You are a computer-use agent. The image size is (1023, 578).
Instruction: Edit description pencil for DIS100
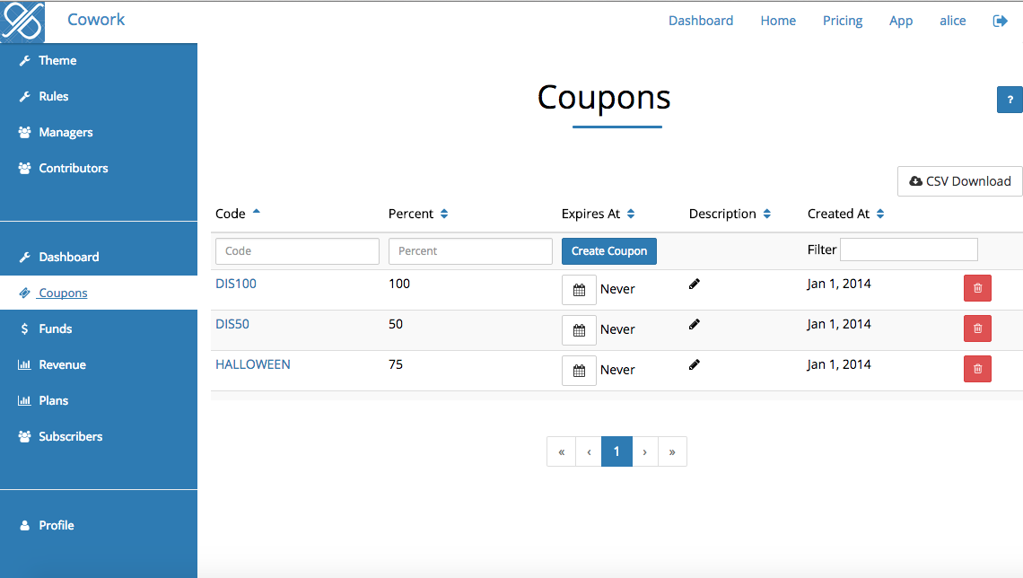click(x=695, y=284)
